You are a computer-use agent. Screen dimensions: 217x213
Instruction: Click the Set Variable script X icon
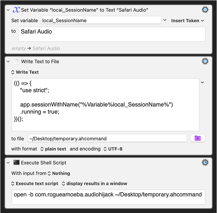[x=16, y=10]
